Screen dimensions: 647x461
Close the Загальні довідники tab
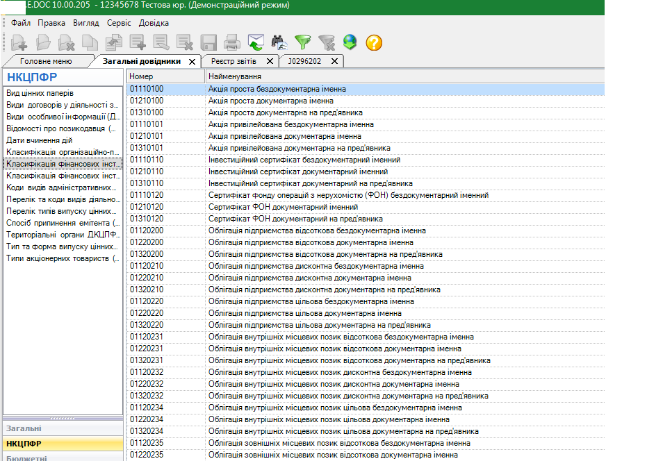coord(192,61)
